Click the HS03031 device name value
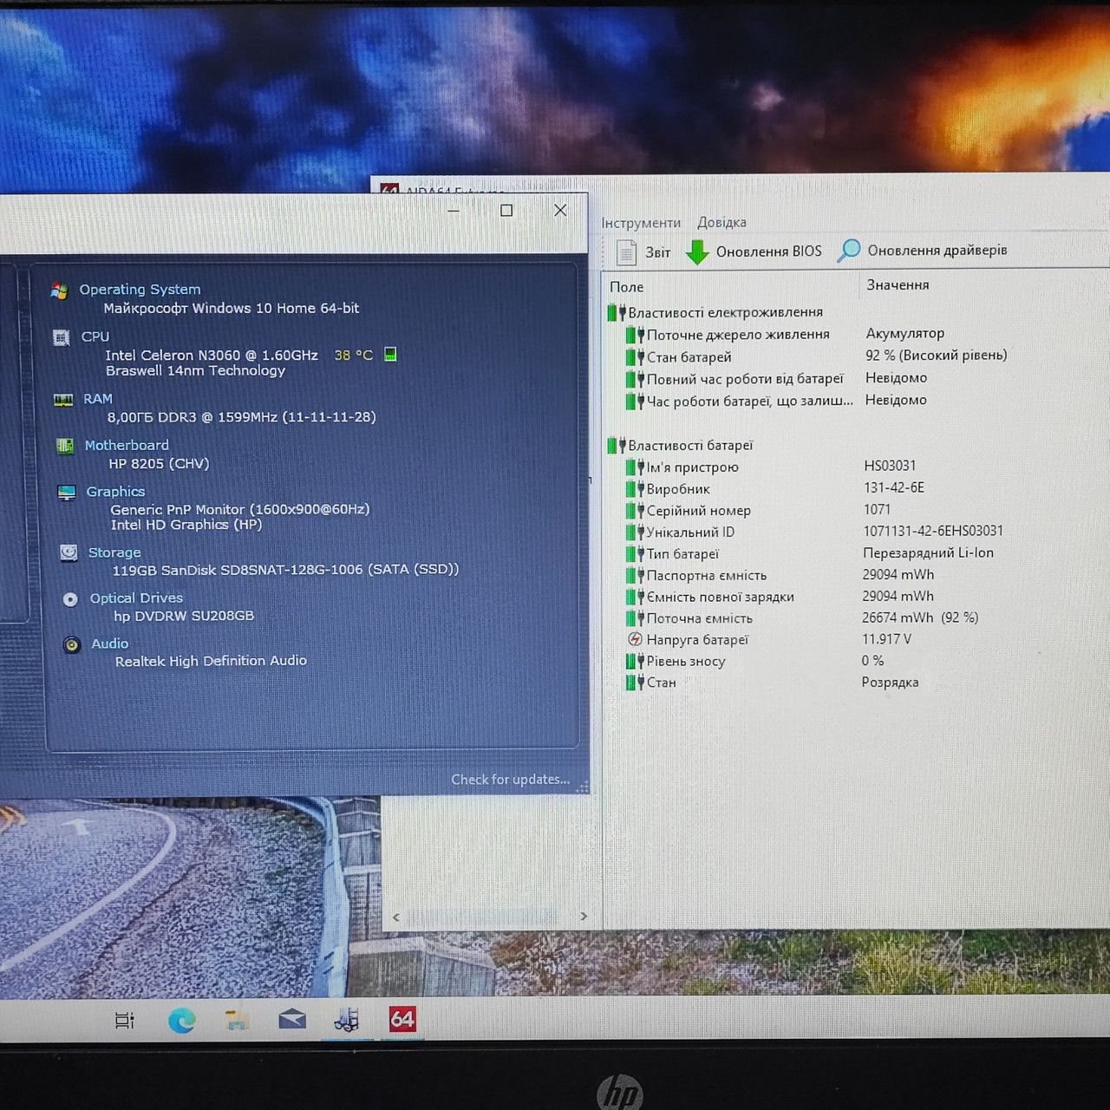This screenshot has width=1110, height=1110. coord(890,466)
